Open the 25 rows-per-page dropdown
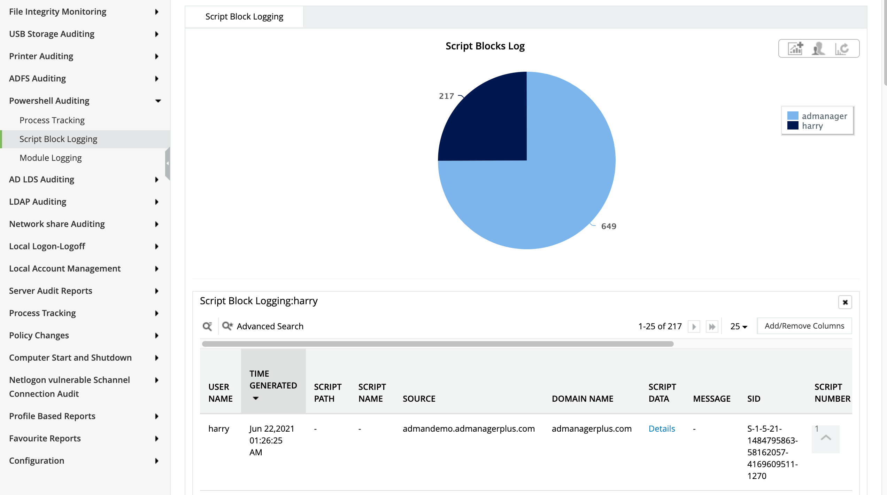Viewport: 887px width, 495px height. click(x=739, y=327)
